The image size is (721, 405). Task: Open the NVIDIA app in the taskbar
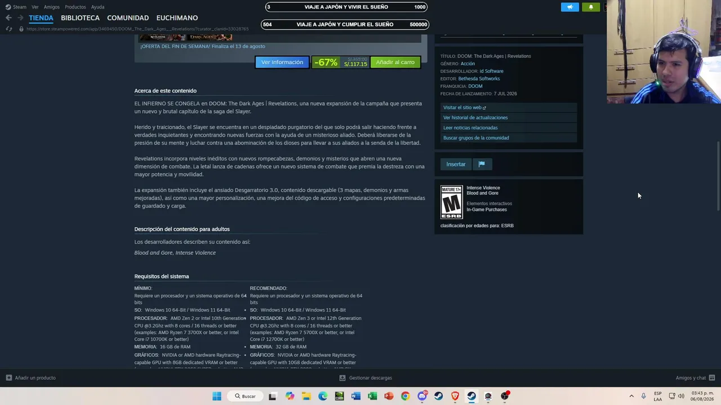(339, 396)
